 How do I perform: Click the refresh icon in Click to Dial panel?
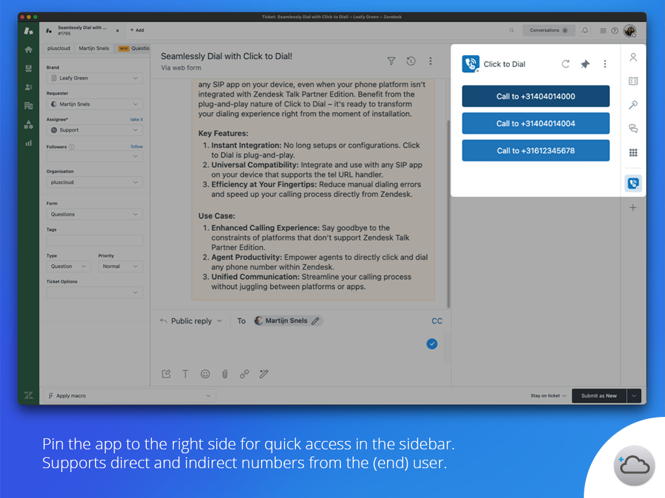pos(566,64)
